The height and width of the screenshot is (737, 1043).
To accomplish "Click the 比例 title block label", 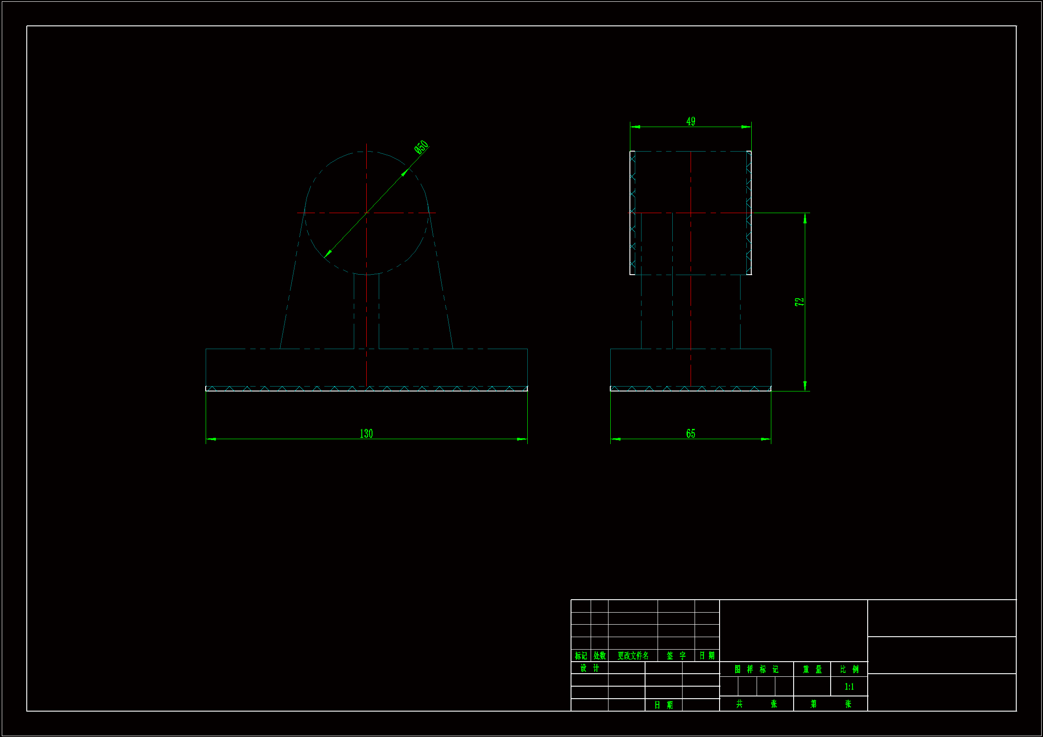I will pos(849,669).
